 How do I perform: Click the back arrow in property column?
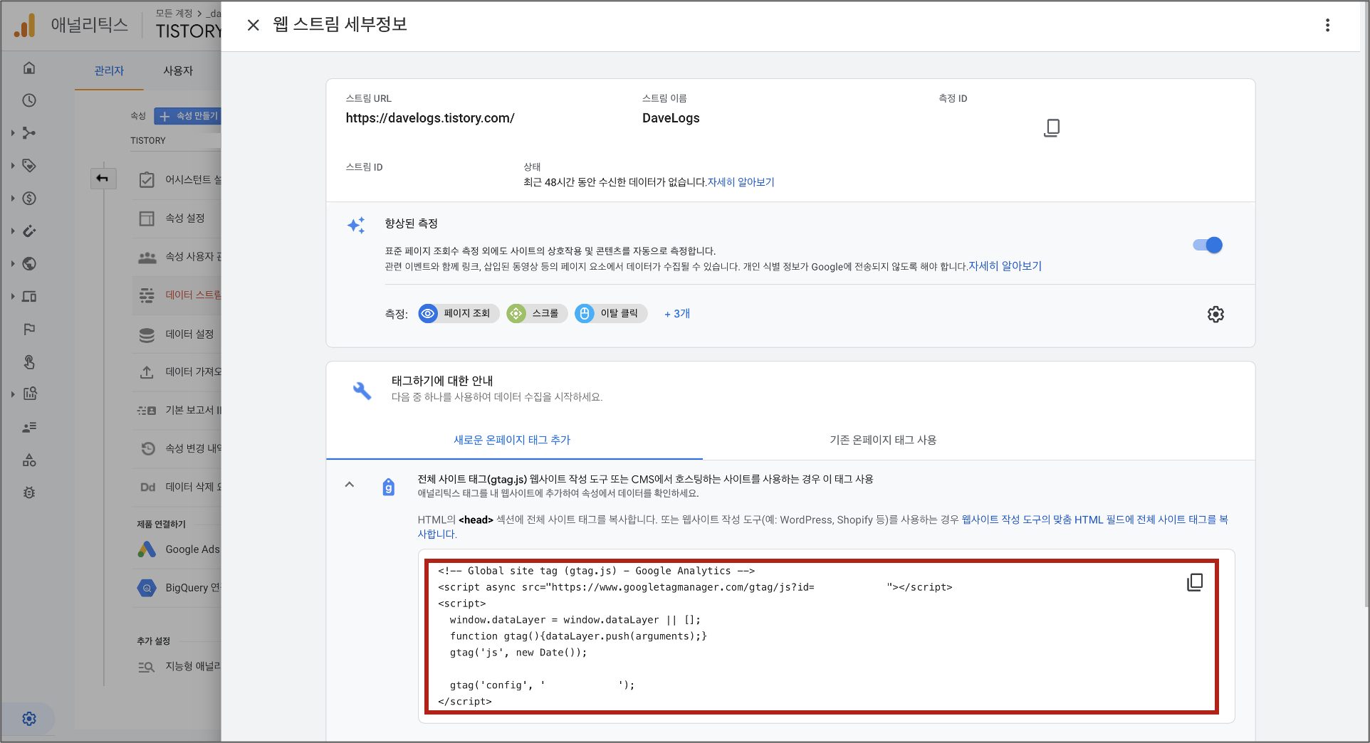(103, 178)
